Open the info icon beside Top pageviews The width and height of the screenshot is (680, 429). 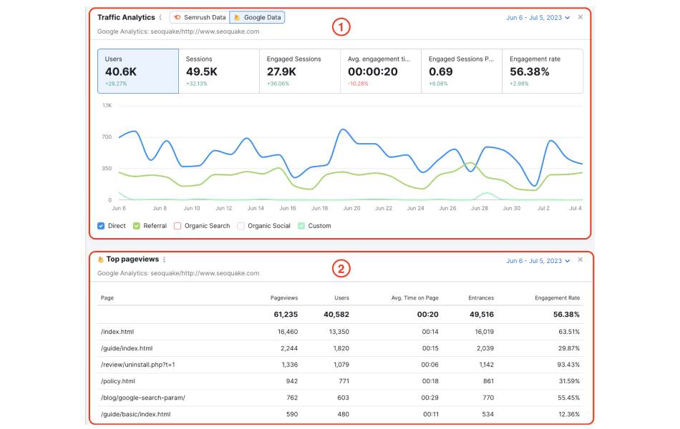(165, 259)
